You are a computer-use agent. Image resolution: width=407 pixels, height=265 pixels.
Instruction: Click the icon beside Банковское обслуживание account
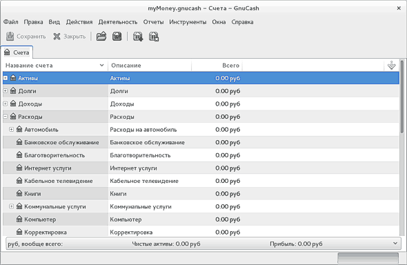(19, 142)
